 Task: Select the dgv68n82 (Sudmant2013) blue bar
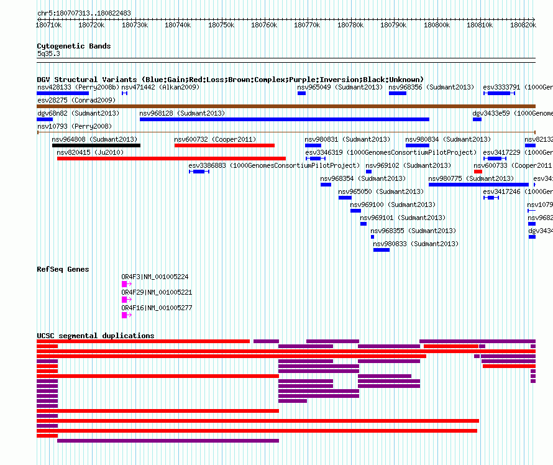pos(45,119)
